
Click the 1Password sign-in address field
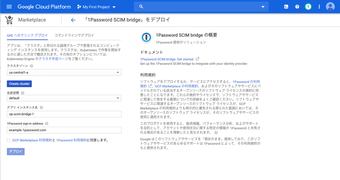(x=64, y=130)
